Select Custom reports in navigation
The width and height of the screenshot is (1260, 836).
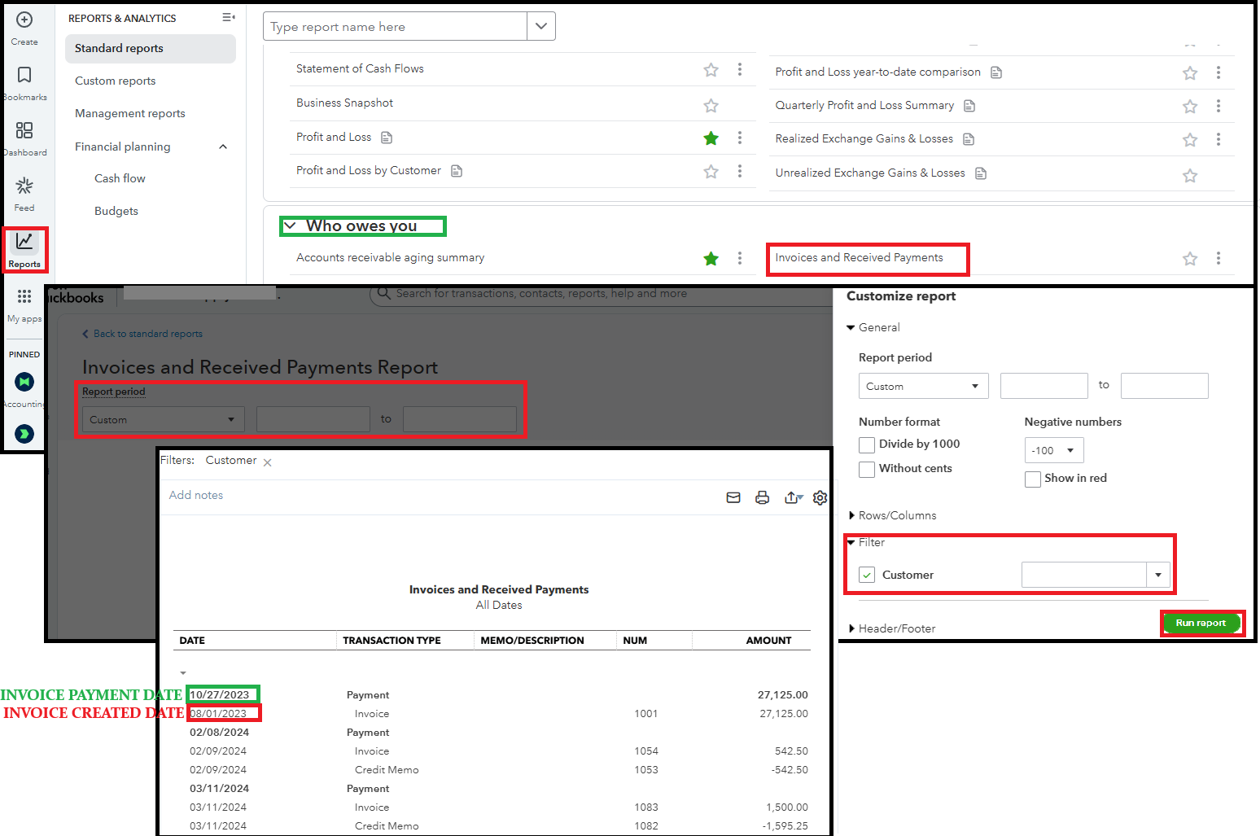click(x=115, y=81)
